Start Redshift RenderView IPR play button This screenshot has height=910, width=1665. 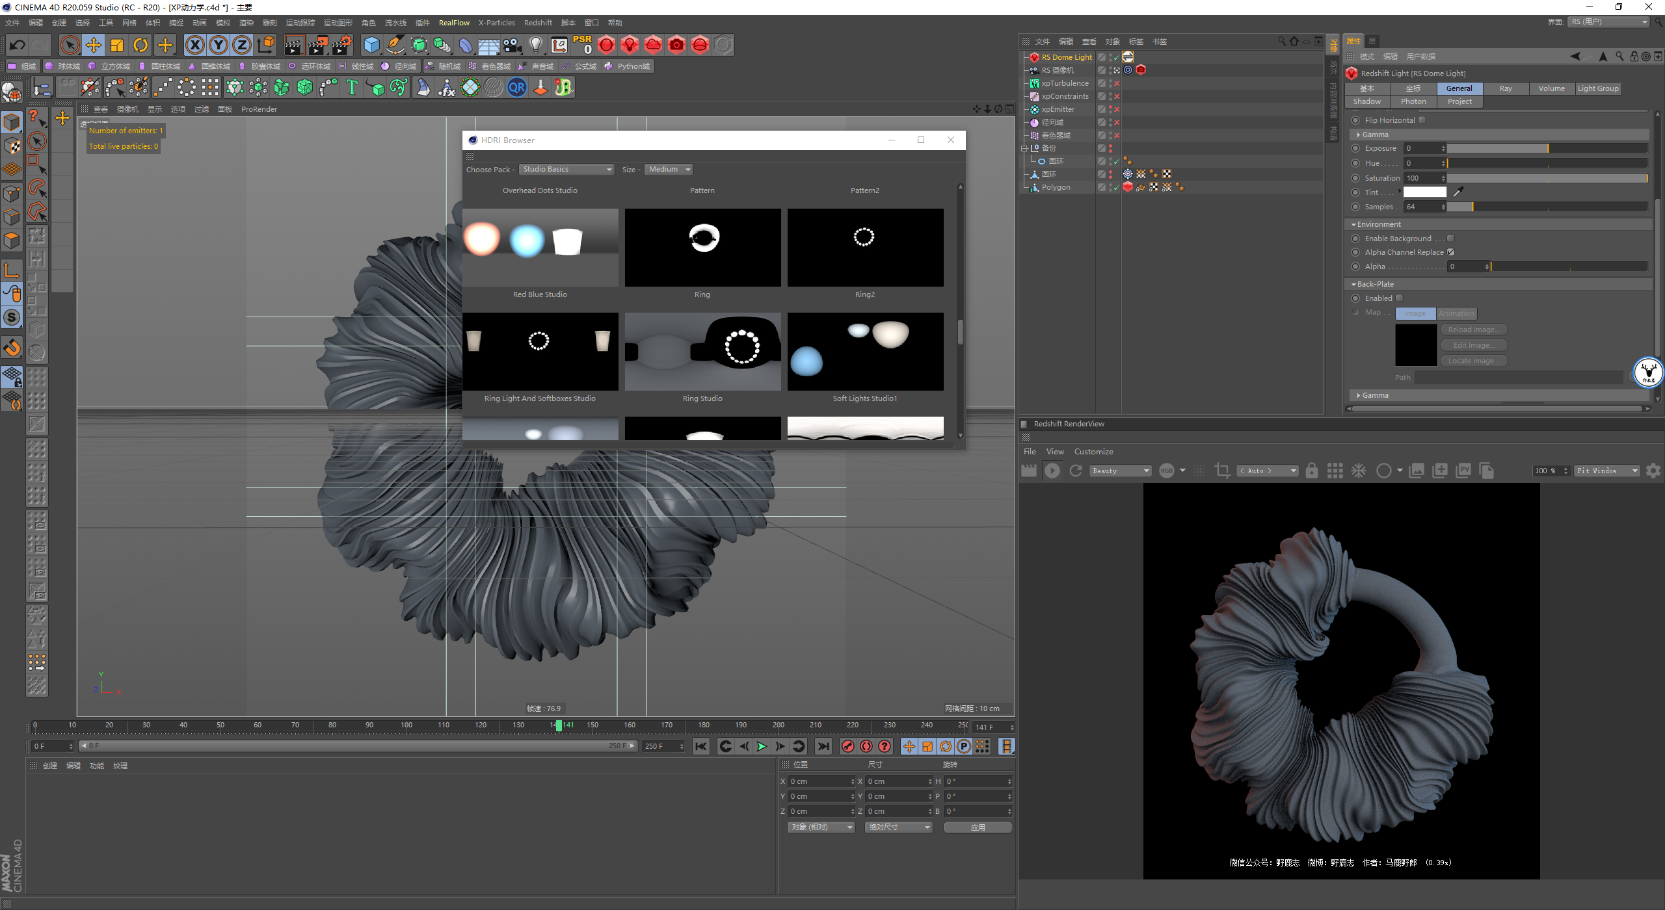1052,471
